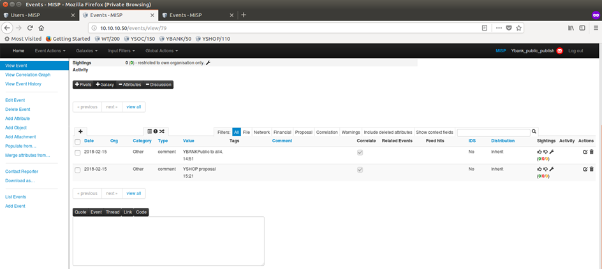Click the magnifier search icon beside filter box
This screenshot has width=602, height=269.
coord(534,131)
